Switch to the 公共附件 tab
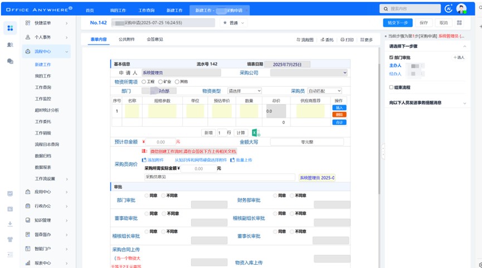Viewport: 482px width, 268px height. (x=126, y=39)
